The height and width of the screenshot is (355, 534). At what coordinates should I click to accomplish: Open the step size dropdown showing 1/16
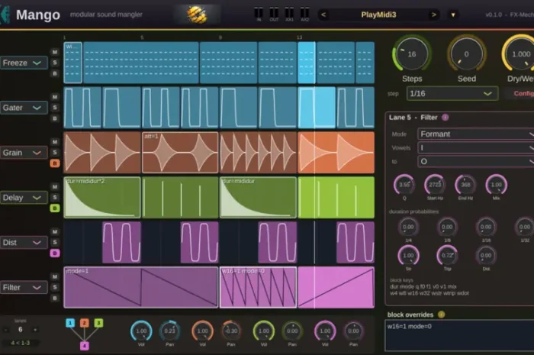tap(452, 93)
